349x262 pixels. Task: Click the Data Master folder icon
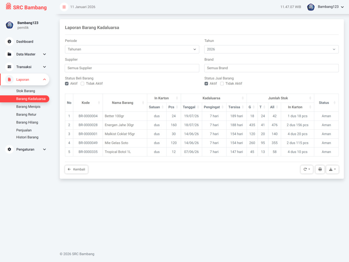(9, 54)
